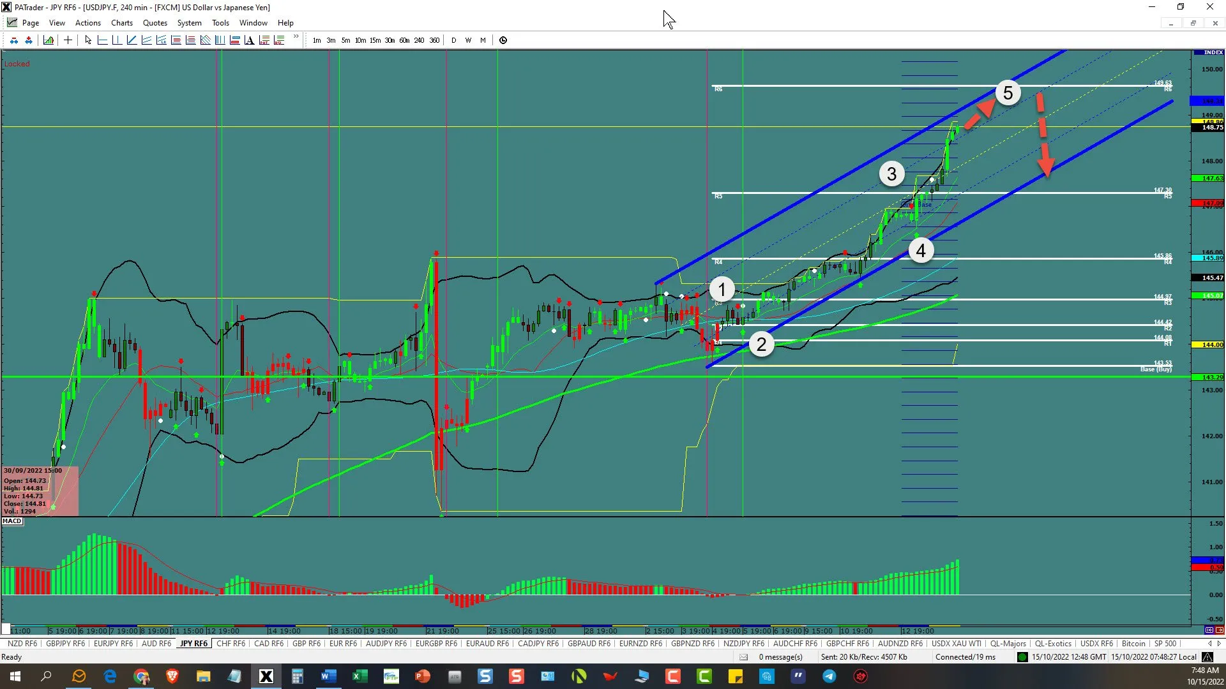Switch to the GBPJPY RF6 tab

pyautogui.click(x=65, y=644)
